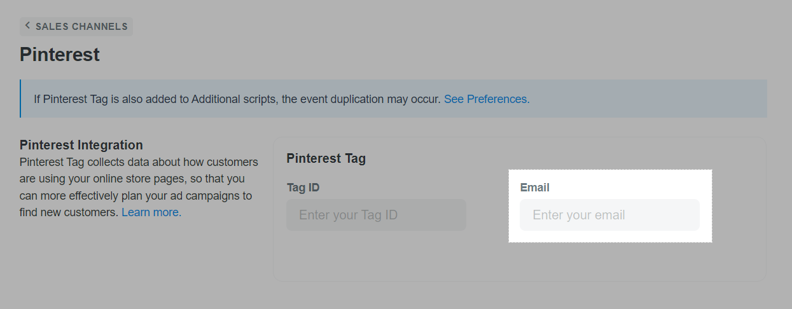Follow the Learn more link

click(x=151, y=212)
